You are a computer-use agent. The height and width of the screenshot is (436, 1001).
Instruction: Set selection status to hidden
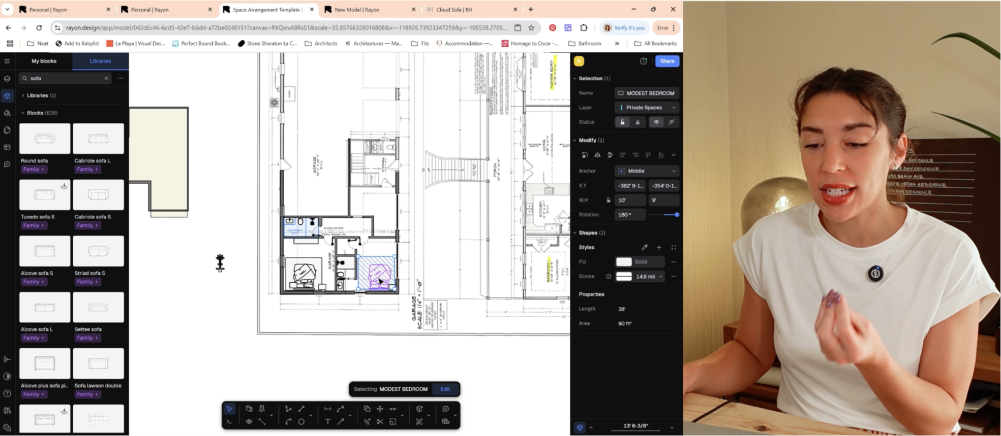click(672, 122)
